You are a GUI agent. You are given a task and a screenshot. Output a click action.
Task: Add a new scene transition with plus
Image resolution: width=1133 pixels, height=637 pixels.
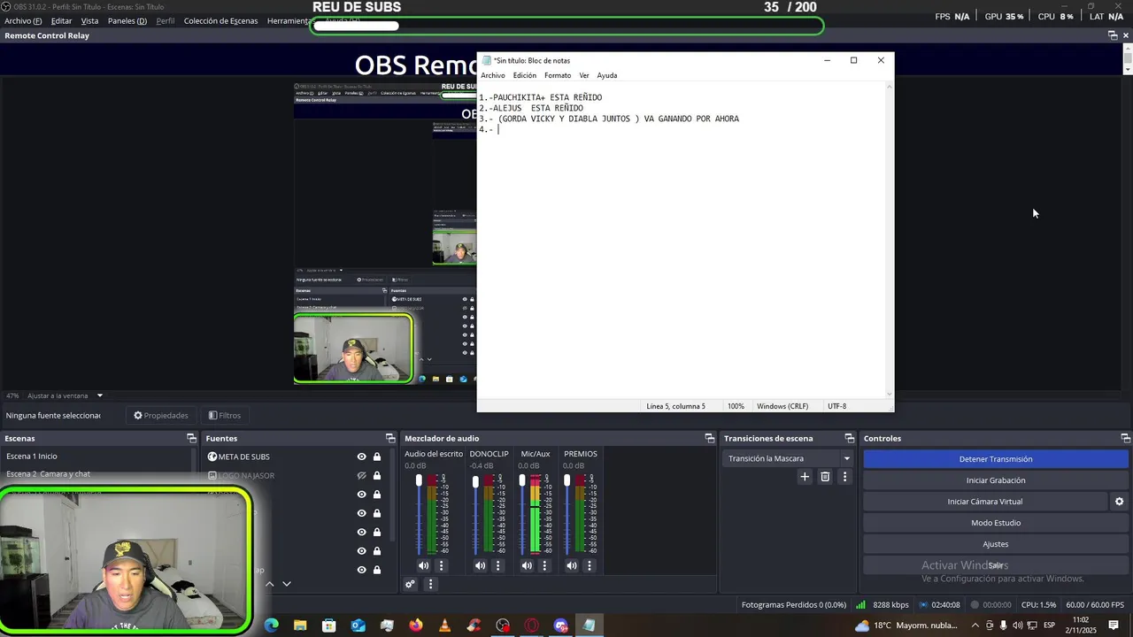click(805, 477)
